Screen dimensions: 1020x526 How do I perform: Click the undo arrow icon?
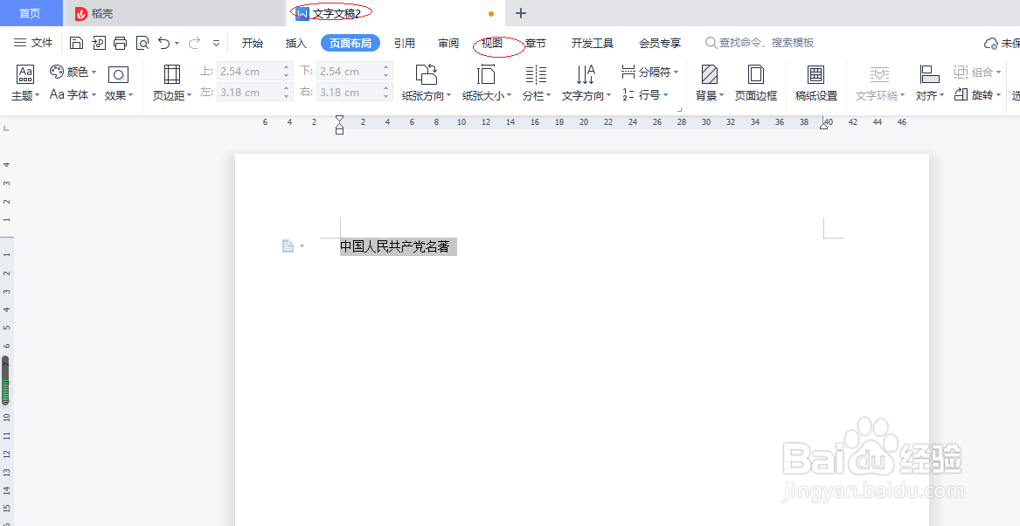click(164, 42)
